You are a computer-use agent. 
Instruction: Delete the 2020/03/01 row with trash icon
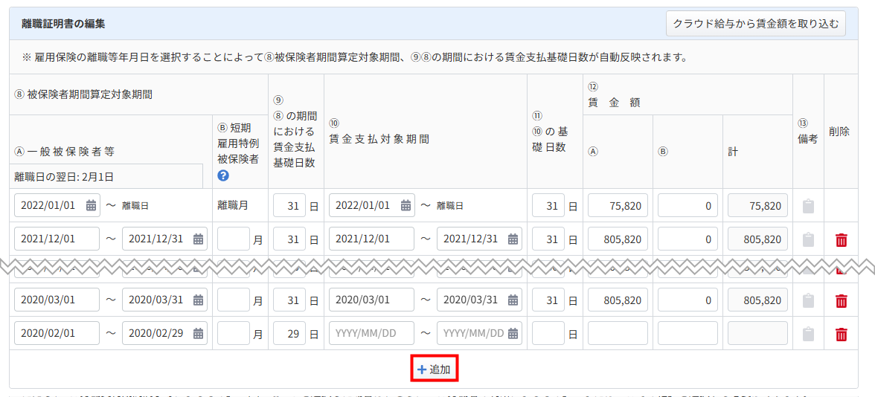841,300
